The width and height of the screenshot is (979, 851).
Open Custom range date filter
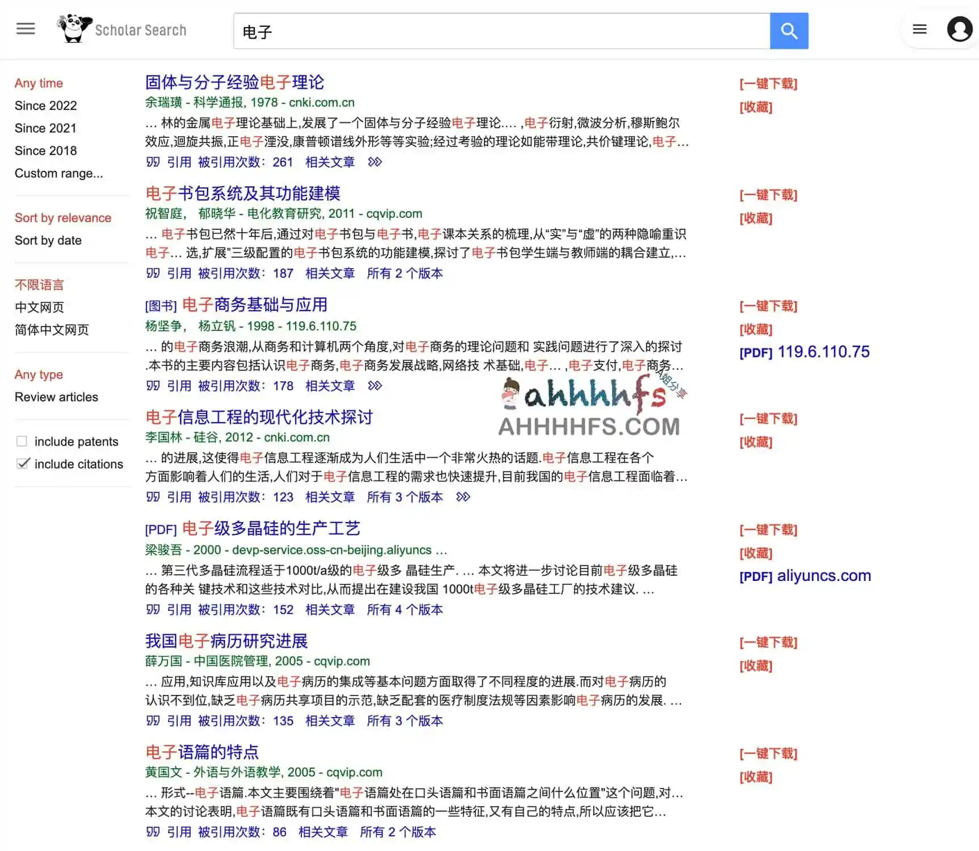tap(59, 174)
